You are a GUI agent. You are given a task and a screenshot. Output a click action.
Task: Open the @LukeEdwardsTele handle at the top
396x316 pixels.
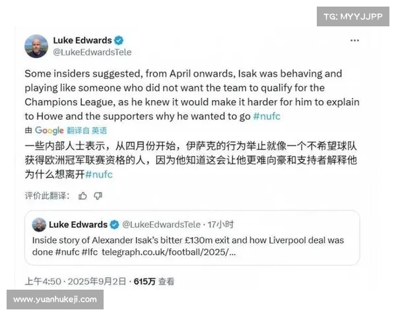(92, 52)
